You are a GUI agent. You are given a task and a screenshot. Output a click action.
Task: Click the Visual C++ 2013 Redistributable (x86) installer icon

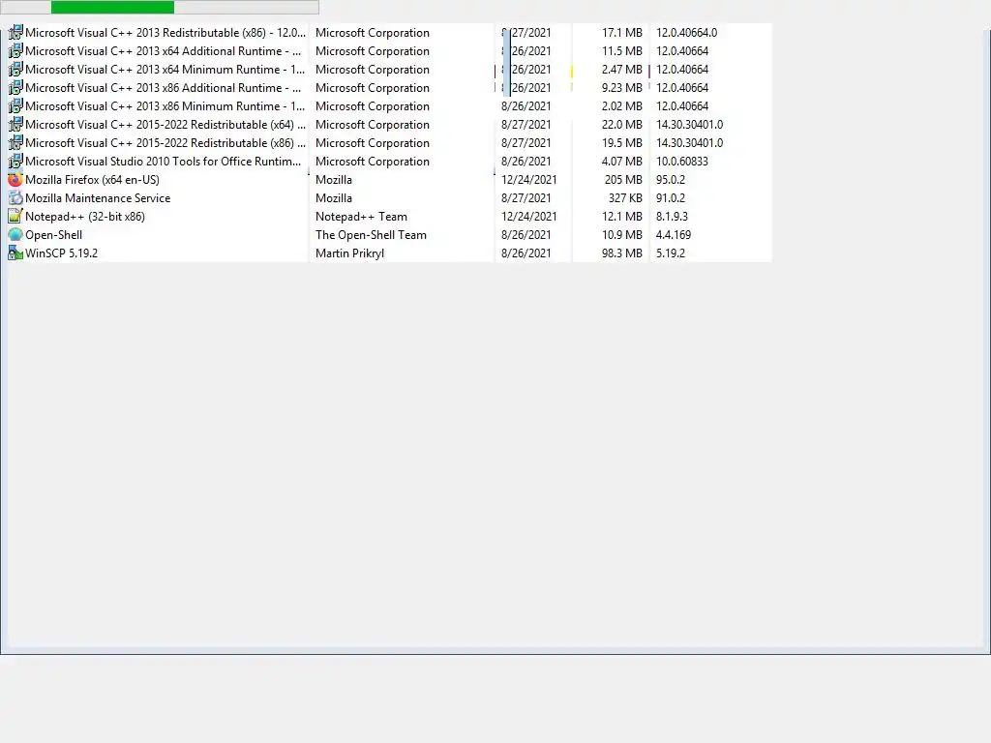(x=15, y=32)
